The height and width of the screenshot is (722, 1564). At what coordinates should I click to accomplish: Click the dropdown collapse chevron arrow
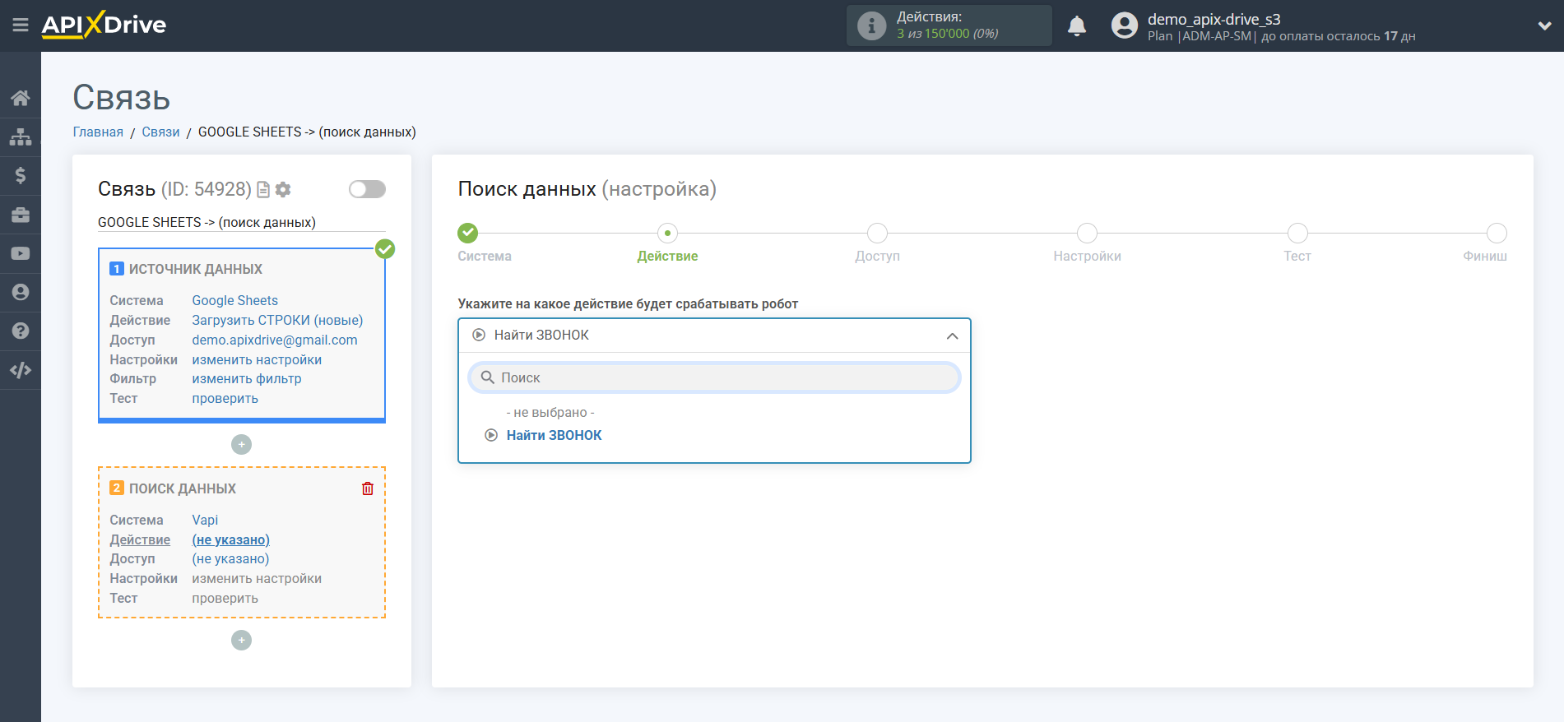pos(952,336)
